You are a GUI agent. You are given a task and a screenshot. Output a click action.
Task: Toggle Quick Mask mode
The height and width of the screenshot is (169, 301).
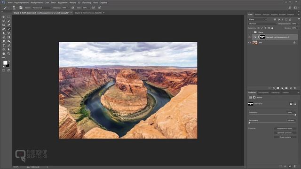[x=4, y=70]
